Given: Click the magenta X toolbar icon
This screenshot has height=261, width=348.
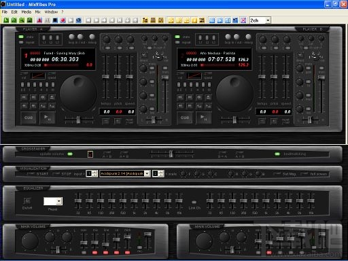Looking at the screenshot, I should pyautogui.click(x=243, y=20).
